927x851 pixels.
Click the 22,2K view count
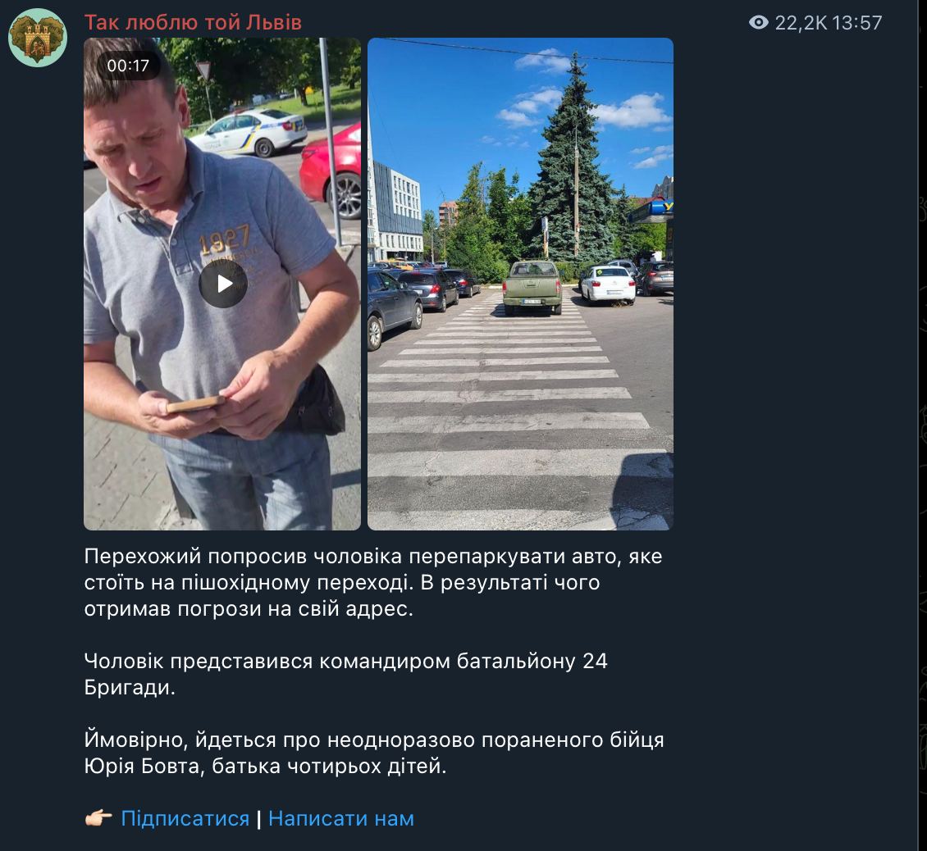801,22
